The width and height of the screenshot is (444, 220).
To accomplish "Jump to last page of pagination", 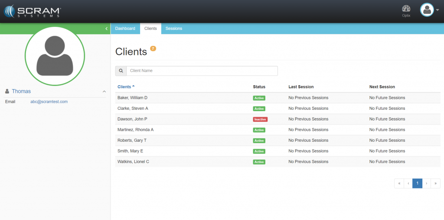I will click(x=435, y=183).
